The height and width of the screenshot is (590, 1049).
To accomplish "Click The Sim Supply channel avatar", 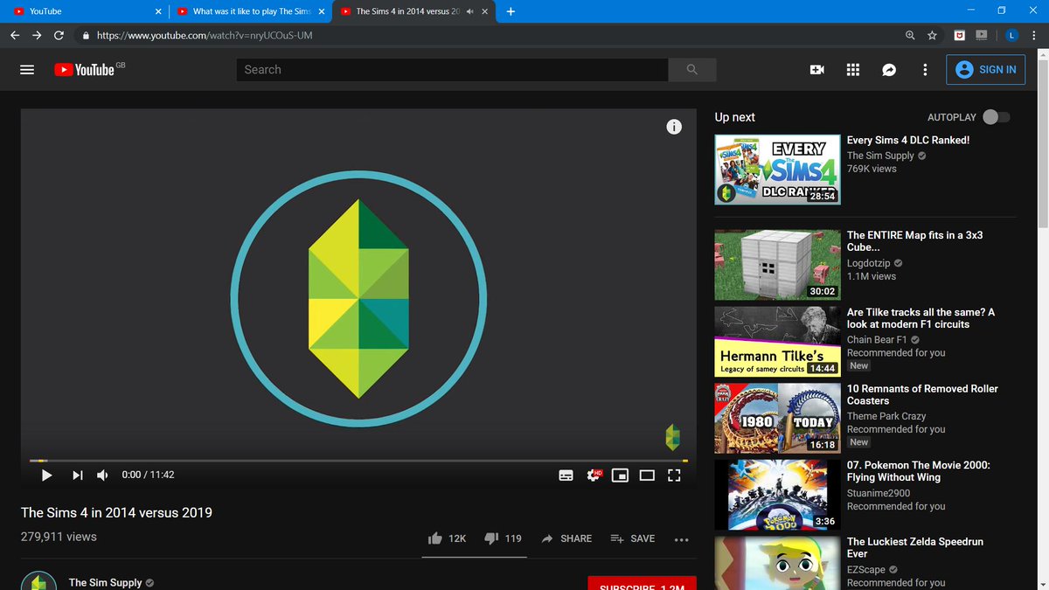I will tap(38, 581).
